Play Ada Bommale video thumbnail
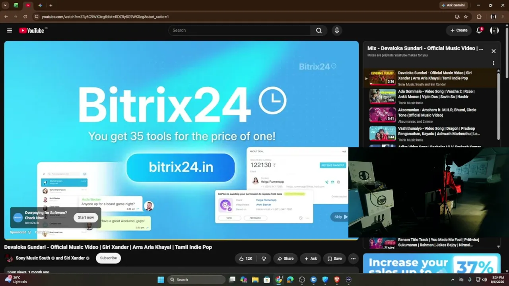This screenshot has width=509, height=286. click(383, 97)
